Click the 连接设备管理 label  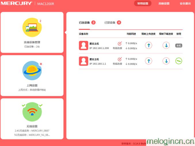[x=32, y=42]
